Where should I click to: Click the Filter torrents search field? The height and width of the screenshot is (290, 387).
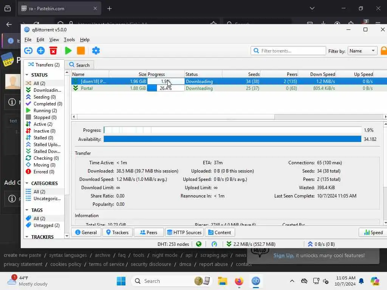(x=288, y=51)
